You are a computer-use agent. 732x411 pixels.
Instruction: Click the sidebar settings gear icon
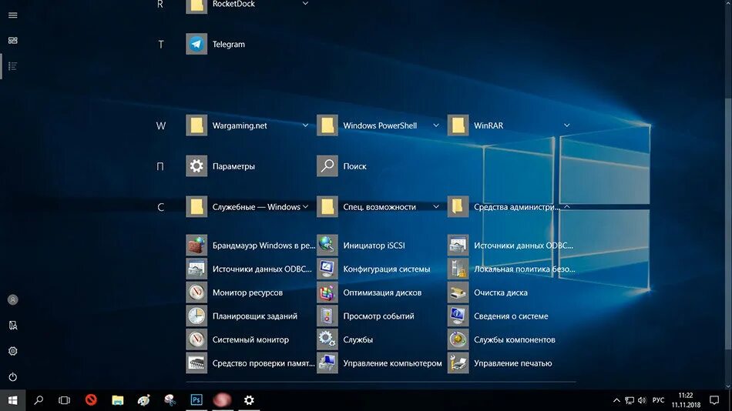pos(12,351)
